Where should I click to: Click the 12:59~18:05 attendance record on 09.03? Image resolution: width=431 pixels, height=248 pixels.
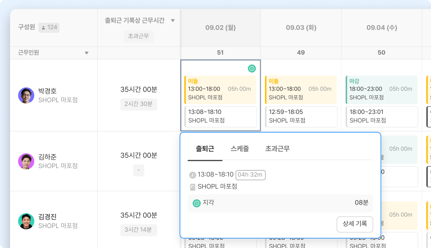point(301,116)
